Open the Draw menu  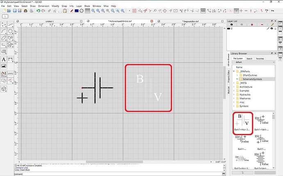click(x=33, y=6)
